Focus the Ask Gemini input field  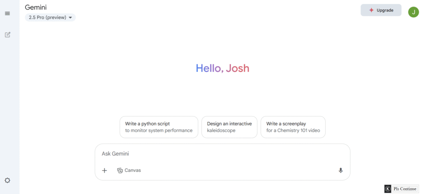[222, 154]
